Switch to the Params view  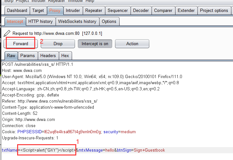pos(28,55)
